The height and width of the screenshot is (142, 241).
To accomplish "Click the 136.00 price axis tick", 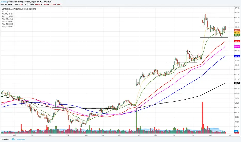I will [x=237, y=51].
